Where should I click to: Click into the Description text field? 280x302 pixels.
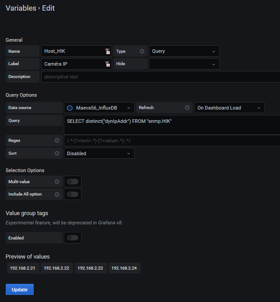pyautogui.click(x=159, y=77)
